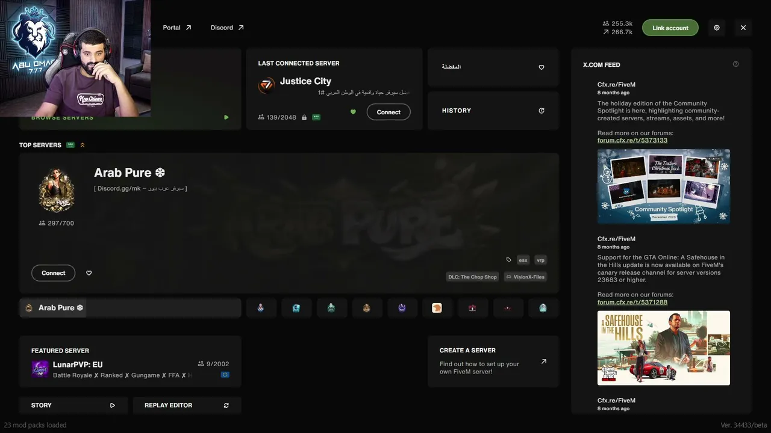
Task: Click the 9/2002 player count
Action: pyautogui.click(x=213, y=364)
